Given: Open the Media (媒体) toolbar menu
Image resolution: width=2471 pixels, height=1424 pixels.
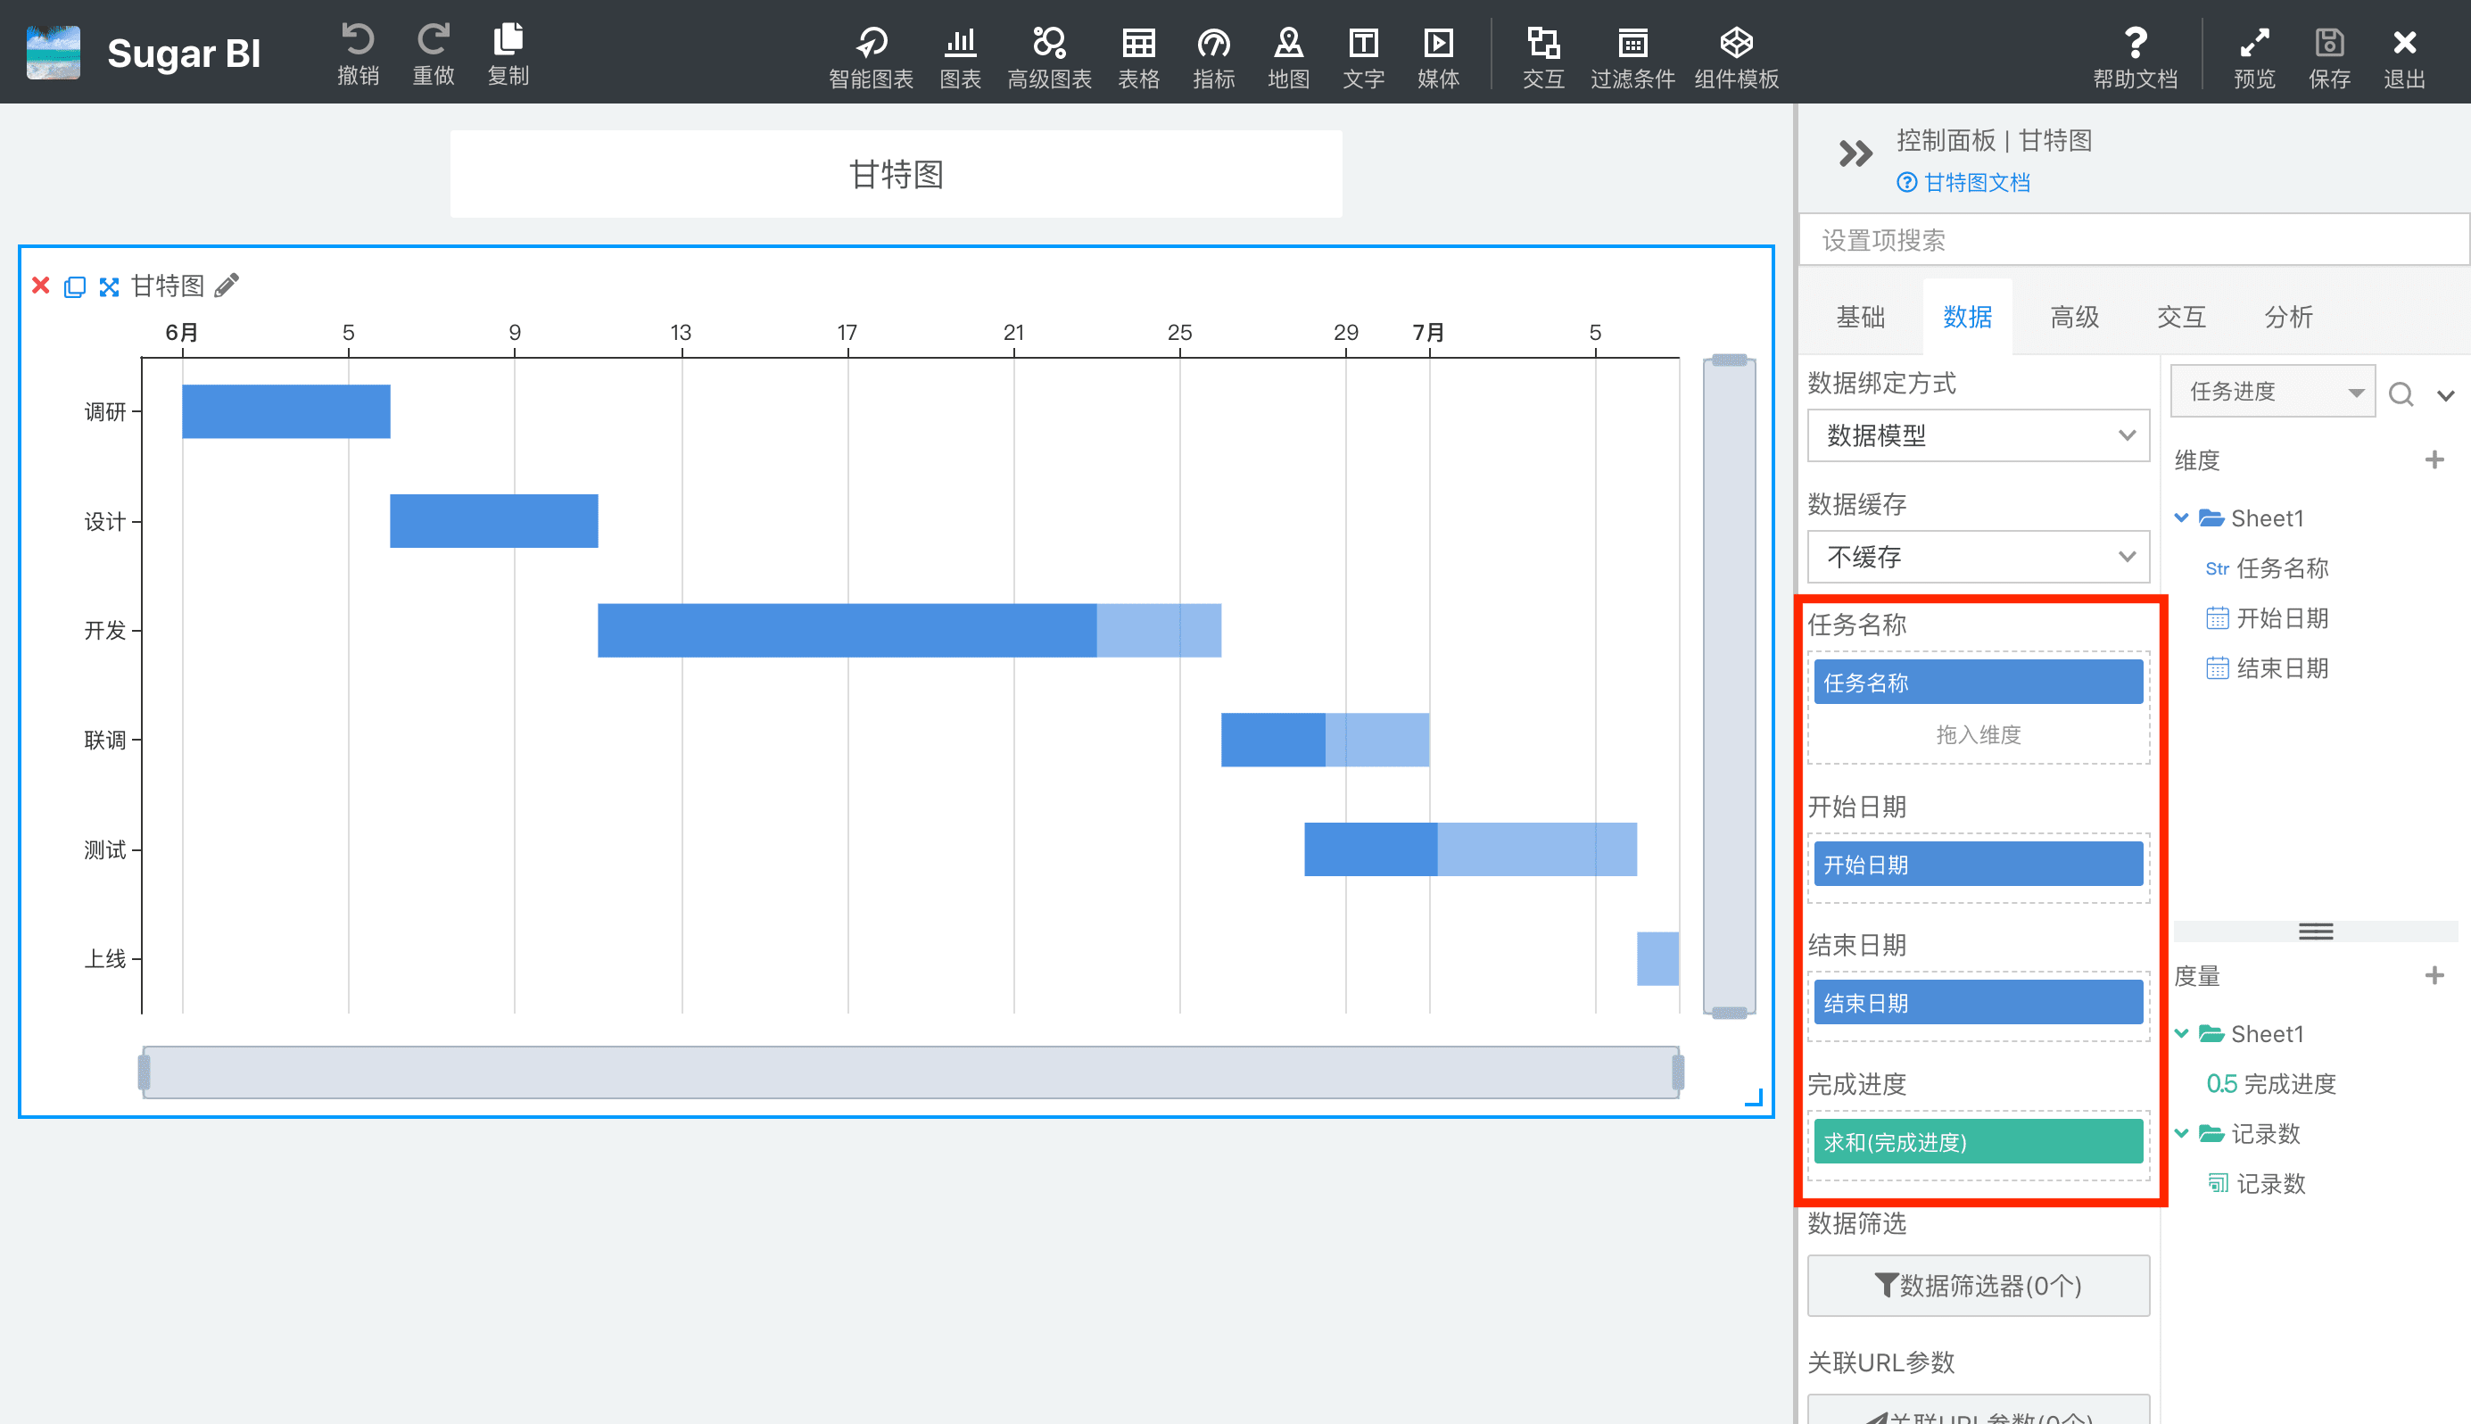Looking at the screenshot, I should tap(1438, 57).
